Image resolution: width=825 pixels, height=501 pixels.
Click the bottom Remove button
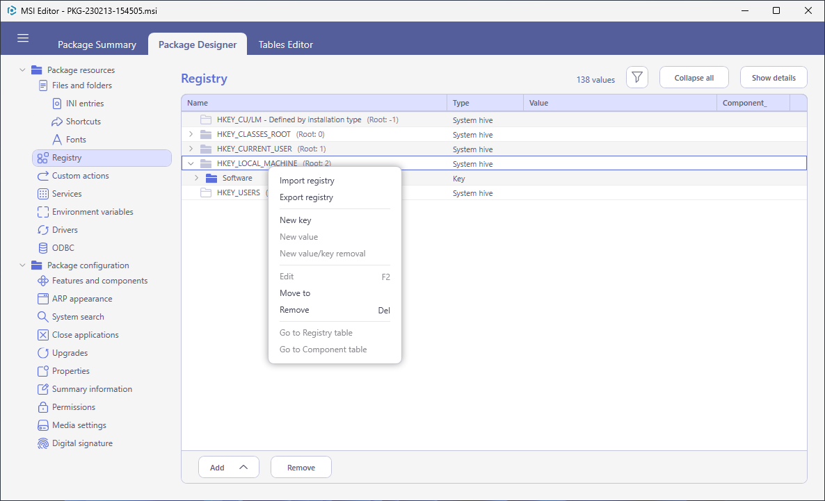[301, 468]
